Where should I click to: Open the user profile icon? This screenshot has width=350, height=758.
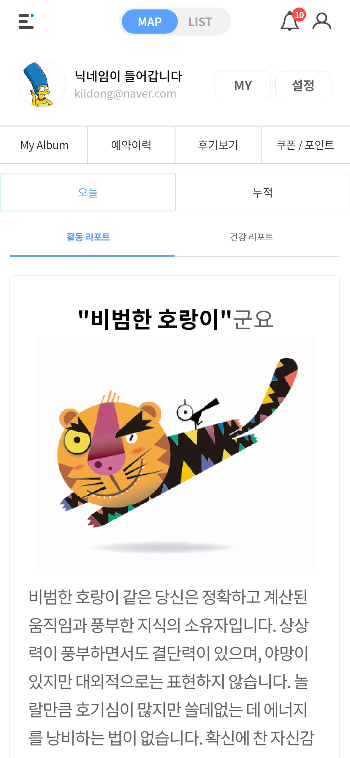[322, 21]
